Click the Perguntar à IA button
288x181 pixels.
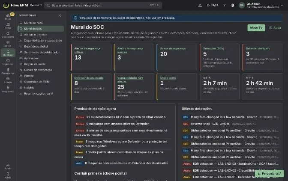coord(270,173)
